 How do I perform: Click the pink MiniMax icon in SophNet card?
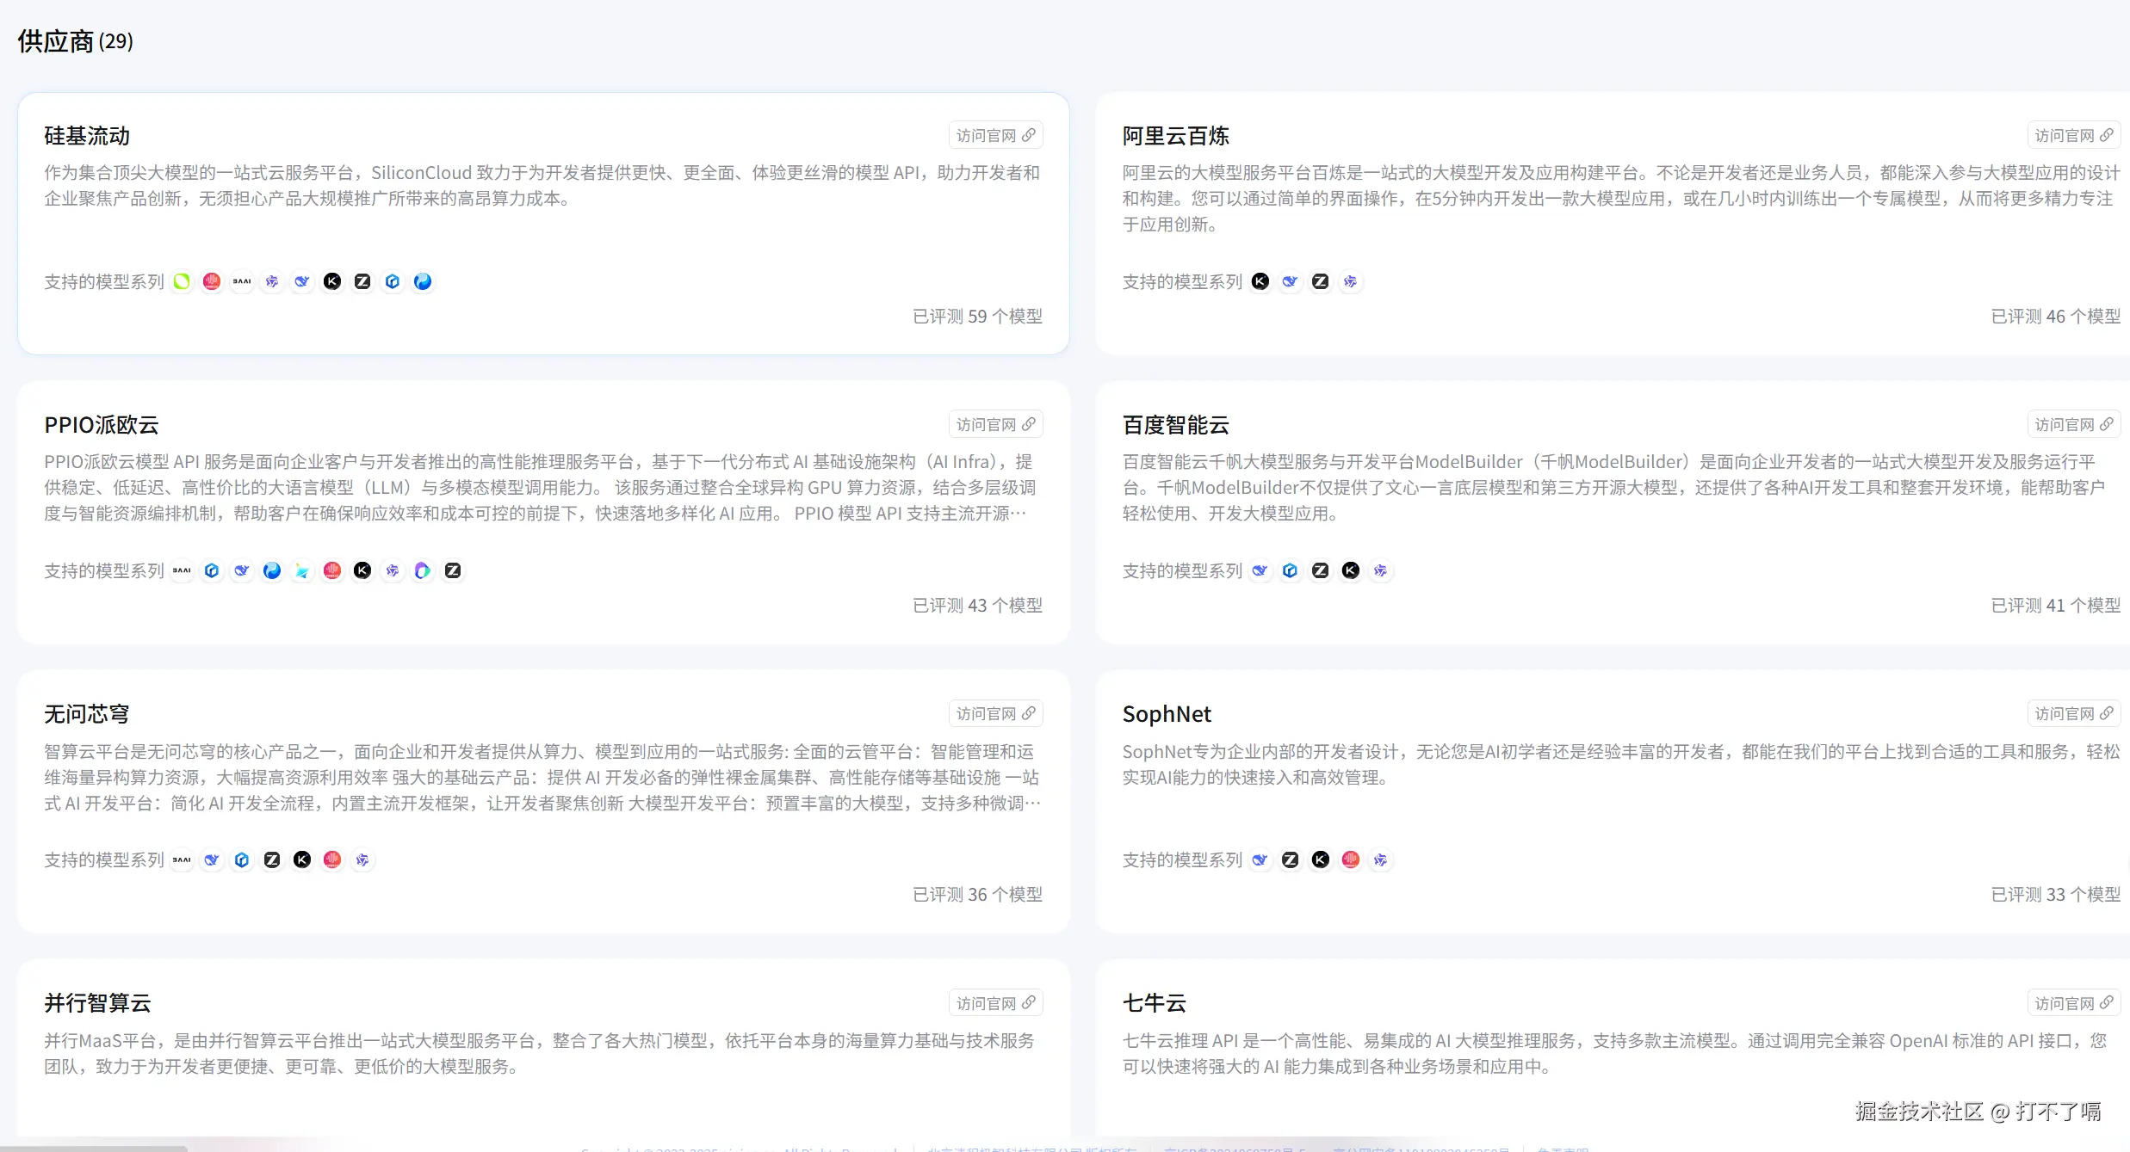(x=1351, y=859)
